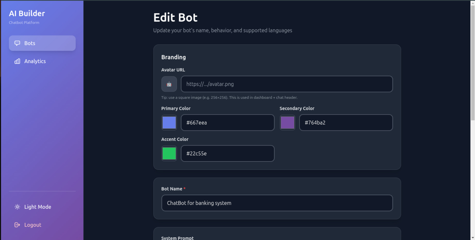Open the Primary Color swatch picker
The height and width of the screenshot is (240, 475).
point(169,123)
